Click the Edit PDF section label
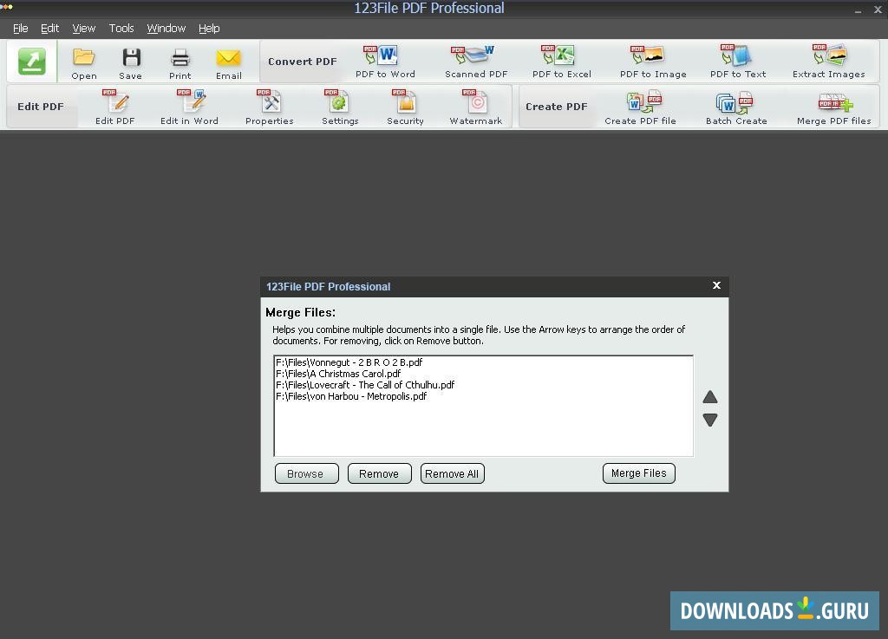 (40, 107)
